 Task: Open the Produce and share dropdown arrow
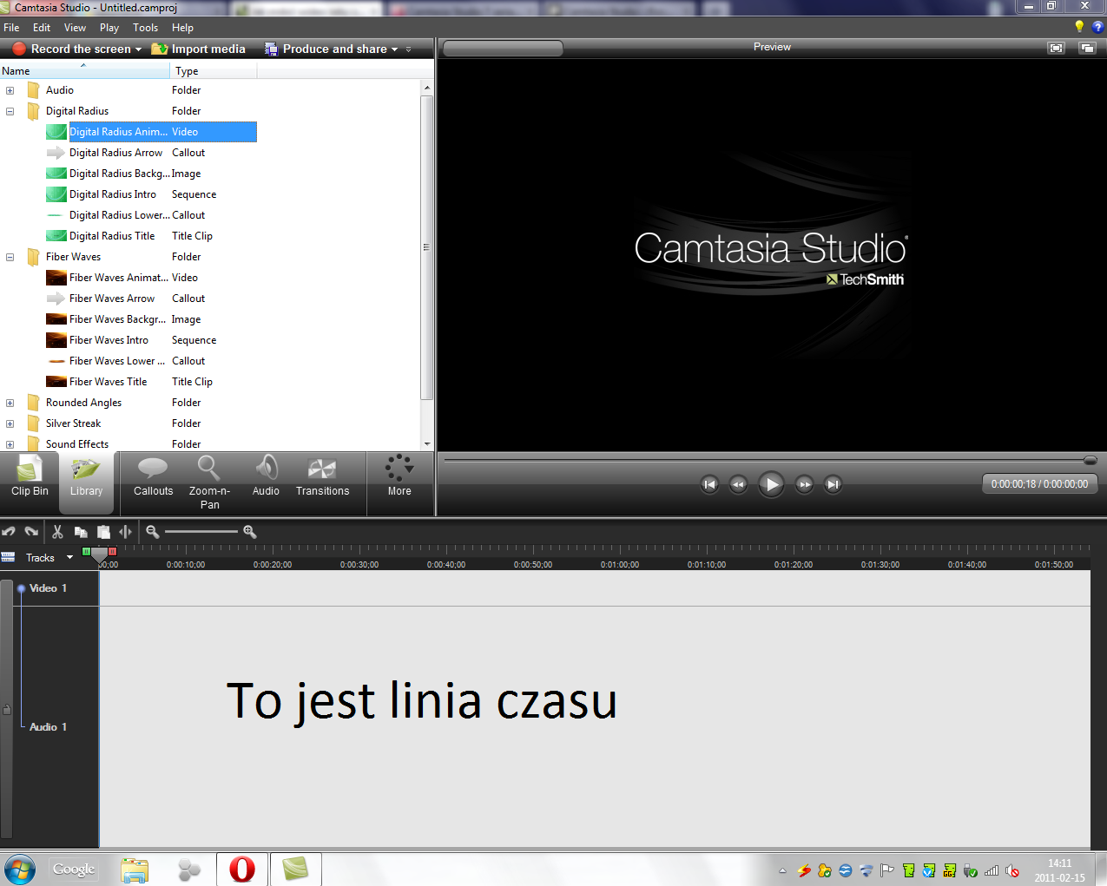coord(394,49)
